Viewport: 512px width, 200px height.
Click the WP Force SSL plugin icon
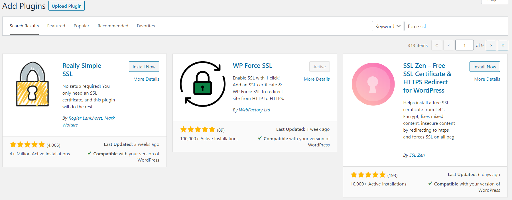[202, 84]
